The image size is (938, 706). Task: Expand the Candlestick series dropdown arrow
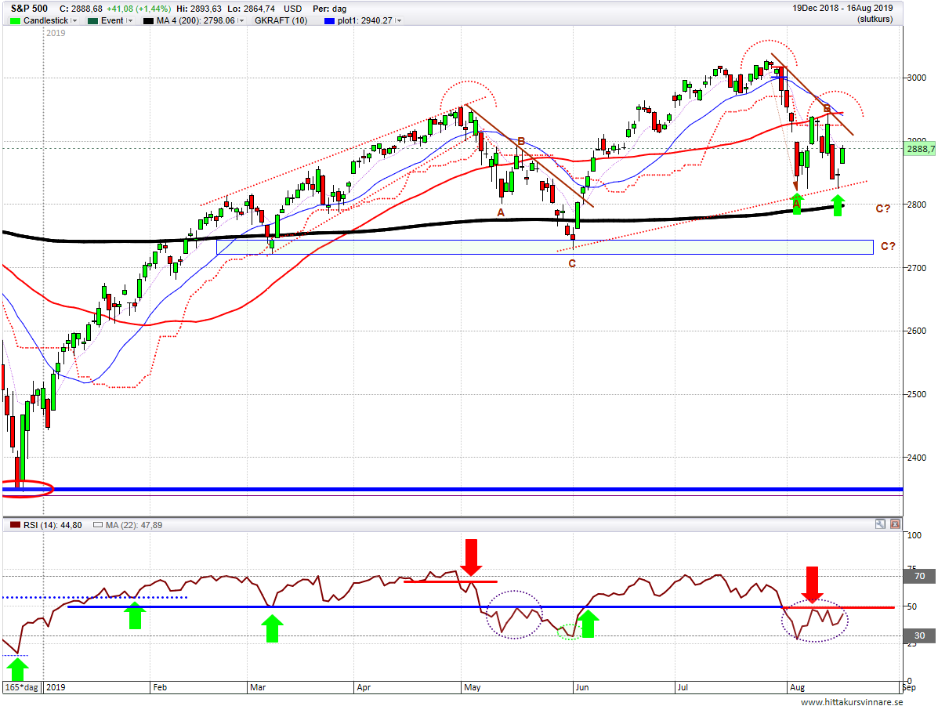74,20
